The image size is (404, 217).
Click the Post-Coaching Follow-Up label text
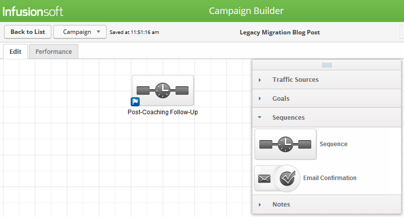(163, 112)
